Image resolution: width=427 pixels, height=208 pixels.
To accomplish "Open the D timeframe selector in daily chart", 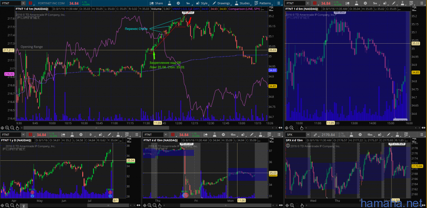I will point(91,135).
